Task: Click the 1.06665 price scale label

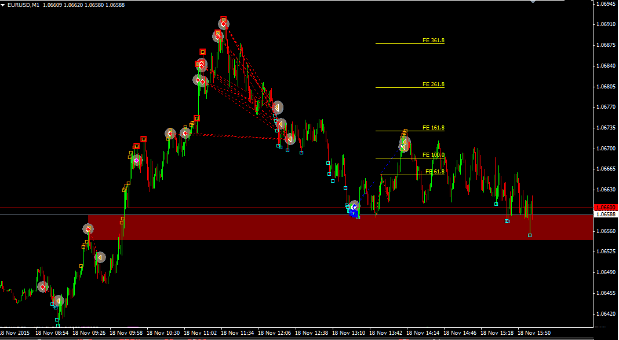Action: [606, 169]
